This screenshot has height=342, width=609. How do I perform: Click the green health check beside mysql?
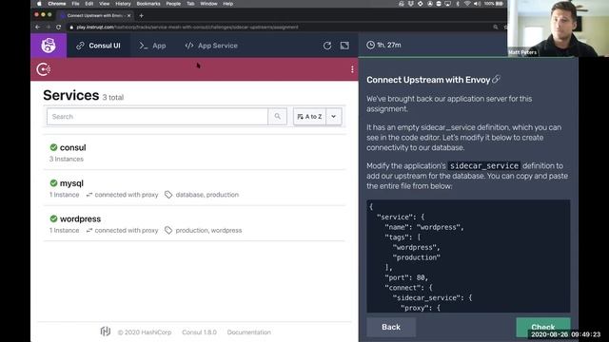[53, 183]
